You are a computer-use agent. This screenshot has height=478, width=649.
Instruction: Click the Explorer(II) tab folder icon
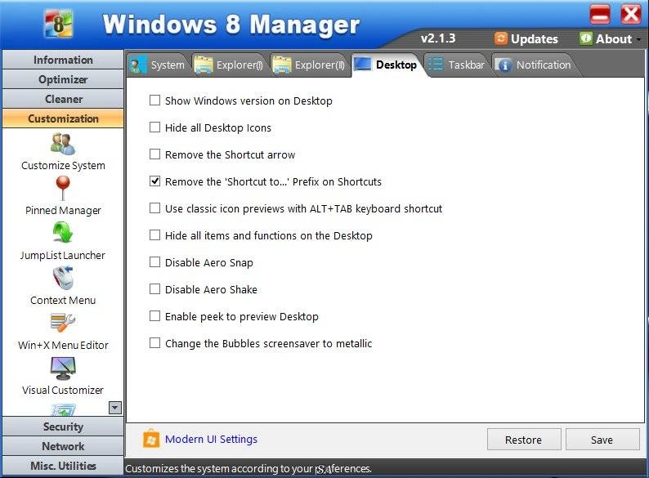pyautogui.click(x=282, y=65)
